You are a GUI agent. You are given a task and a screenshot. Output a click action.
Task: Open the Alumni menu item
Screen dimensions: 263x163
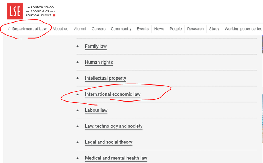[80, 29]
